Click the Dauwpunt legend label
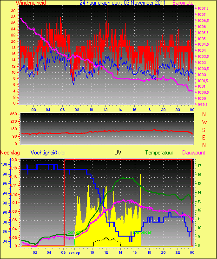Screen dimensions: 217x259 coord(194,153)
